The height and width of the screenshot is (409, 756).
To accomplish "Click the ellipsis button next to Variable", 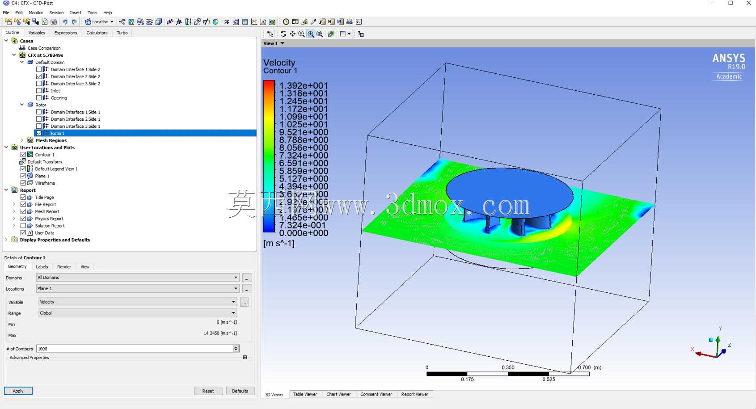I will pos(244,303).
